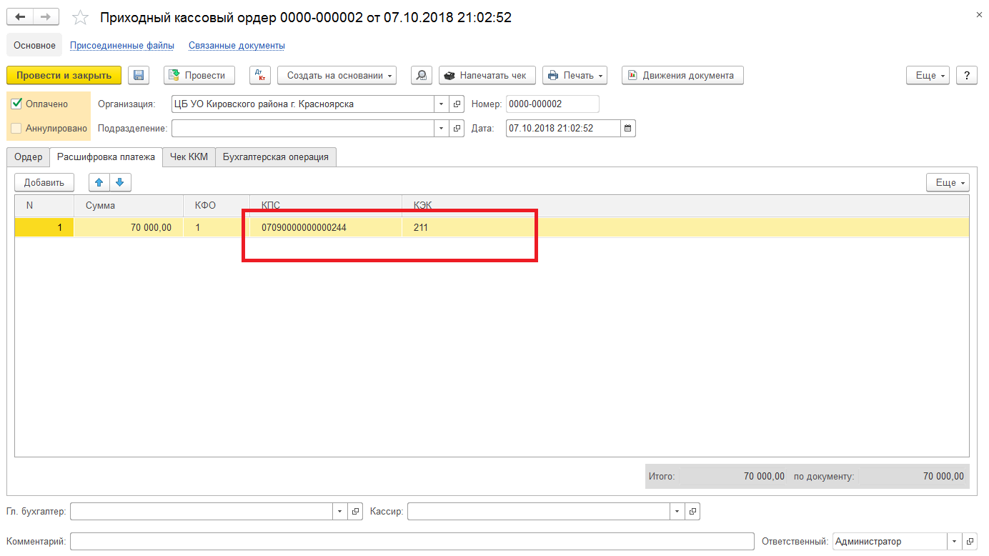Go back using left arrow

tap(20, 17)
